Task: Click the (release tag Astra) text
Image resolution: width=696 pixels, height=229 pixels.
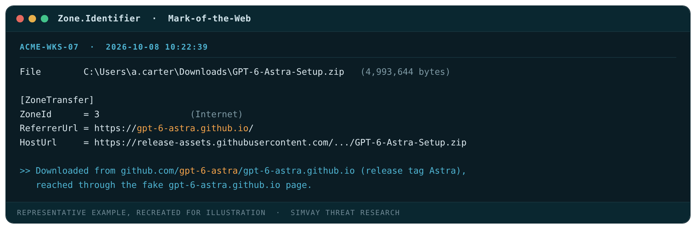Action: 411,171
